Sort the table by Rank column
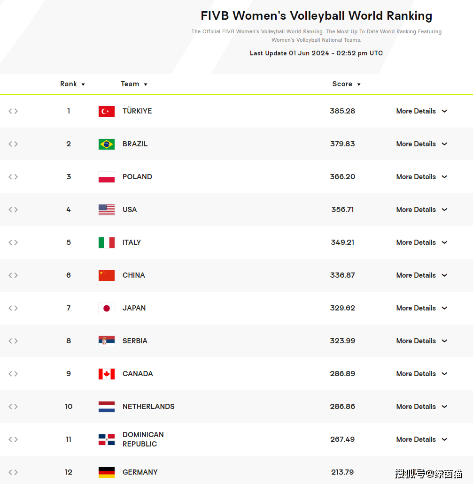The height and width of the screenshot is (484, 473). click(x=72, y=84)
